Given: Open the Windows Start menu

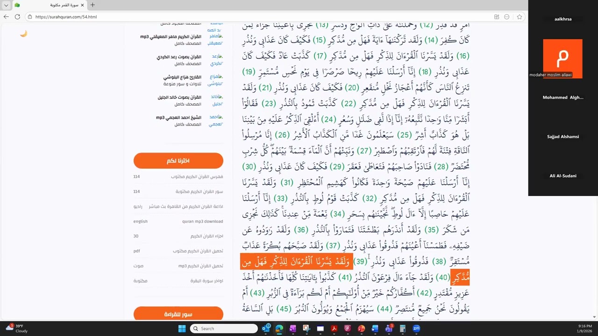Looking at the screenshot, I should pos(182,329).
